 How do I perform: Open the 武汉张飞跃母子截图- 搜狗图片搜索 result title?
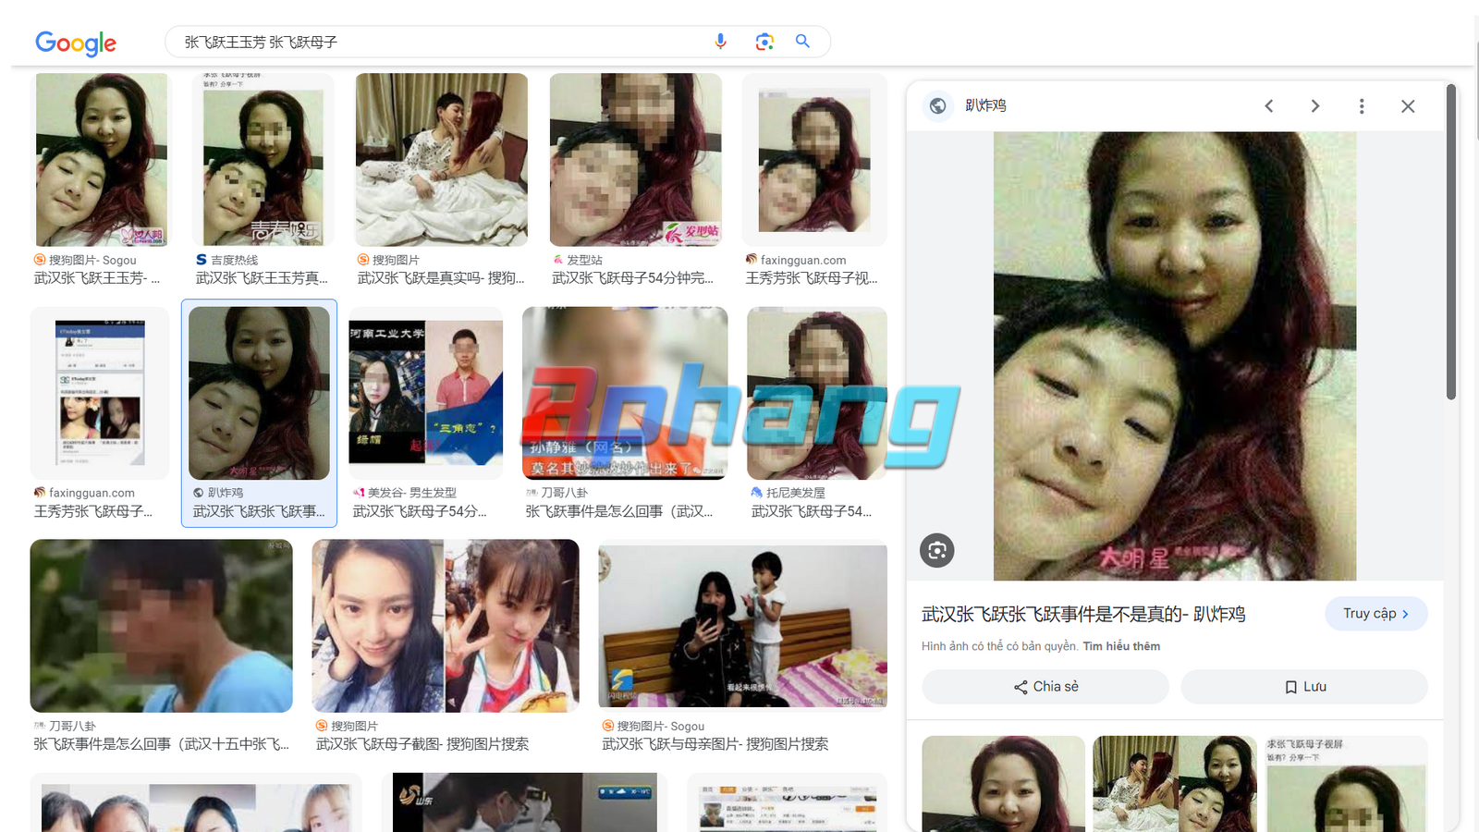(x=422, y=744)
